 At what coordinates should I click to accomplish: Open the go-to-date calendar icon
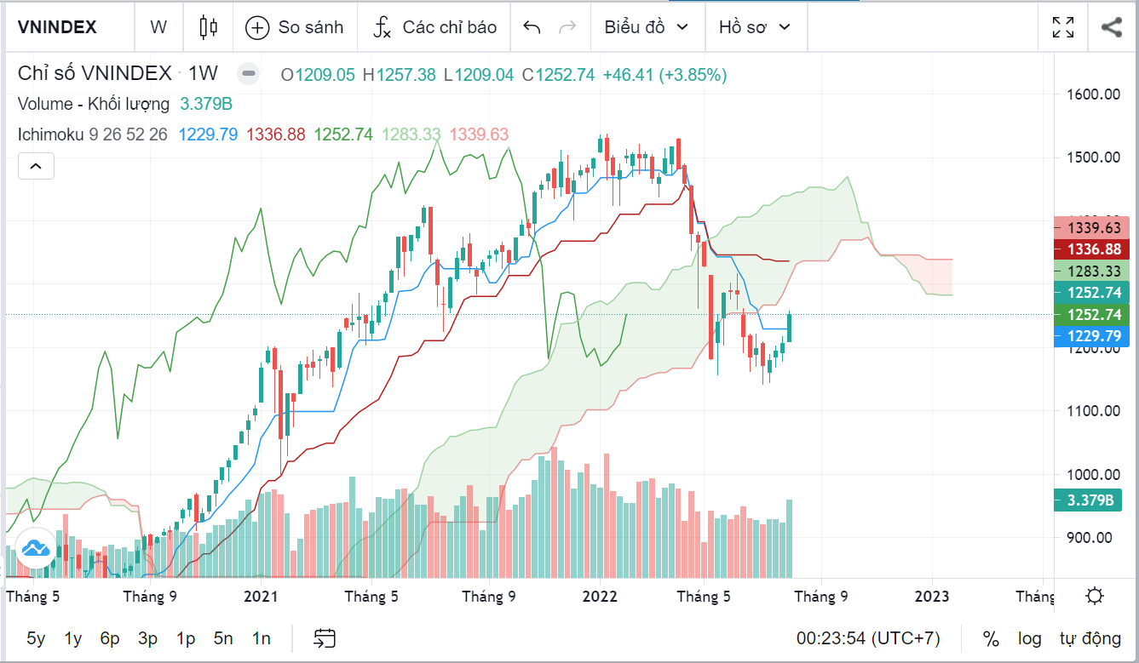(325, 638)
